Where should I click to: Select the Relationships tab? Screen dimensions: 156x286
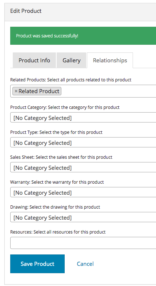tap(110, 60)
